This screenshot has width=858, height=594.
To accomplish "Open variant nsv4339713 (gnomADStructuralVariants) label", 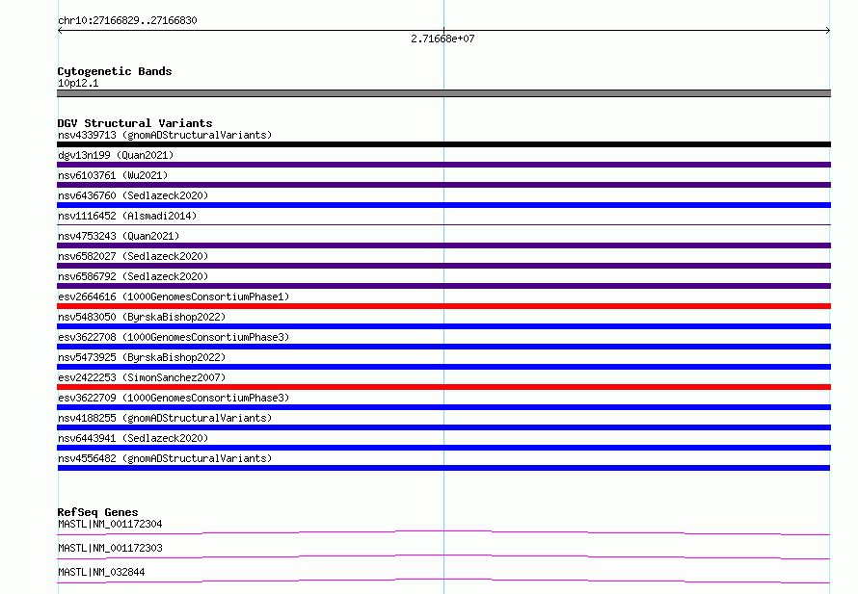I will point(165,135).
